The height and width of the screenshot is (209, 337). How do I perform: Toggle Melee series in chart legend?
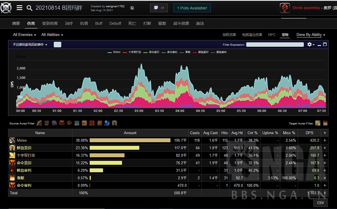click(x=114, y=52)
